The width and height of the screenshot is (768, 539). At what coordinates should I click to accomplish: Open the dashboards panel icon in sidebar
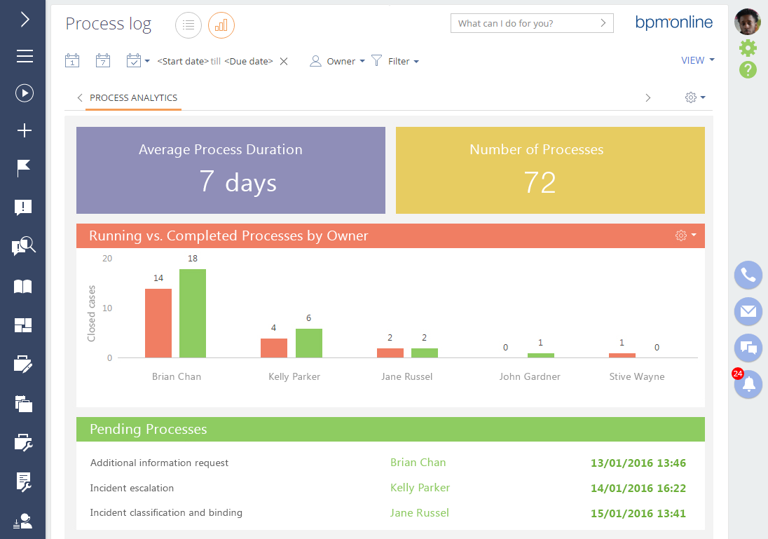[23, 325]
